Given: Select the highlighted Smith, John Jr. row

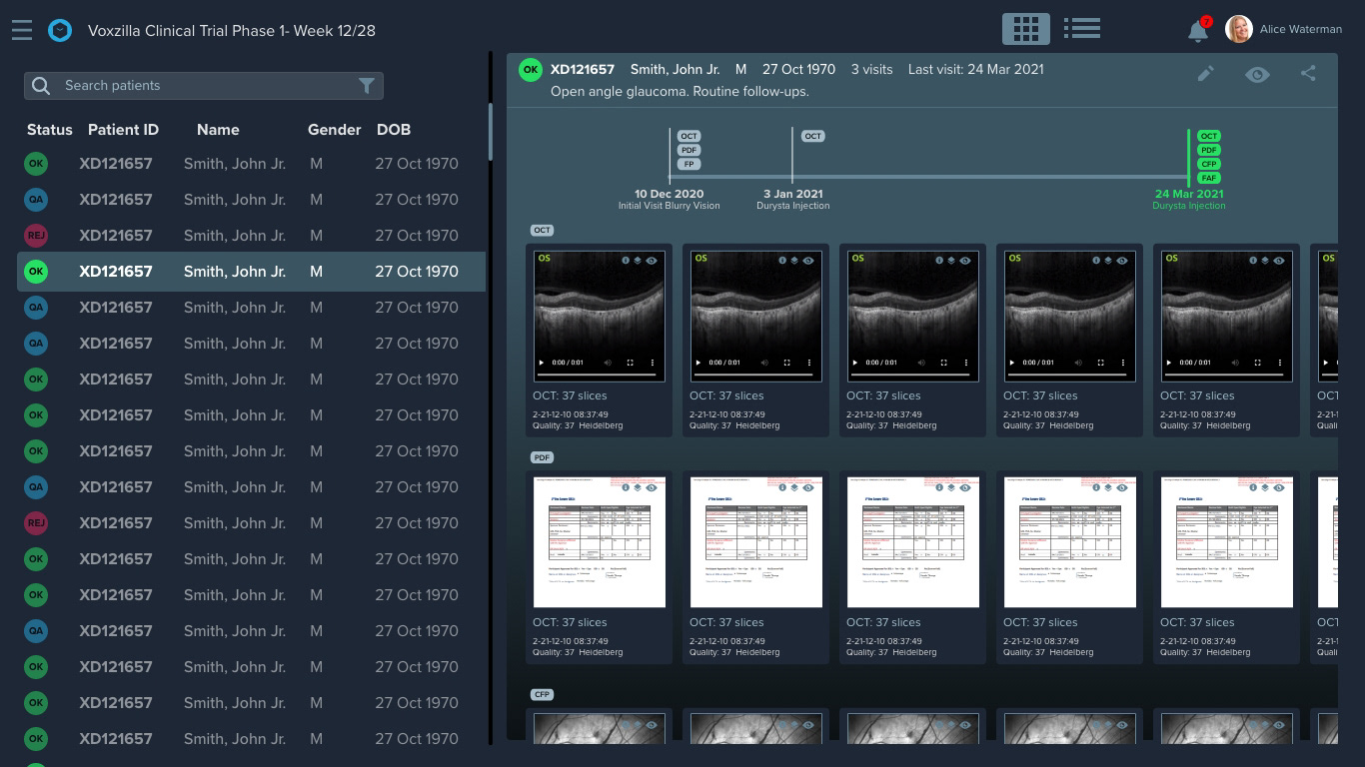Looking at the screenshot, I should tap(252, 272).
